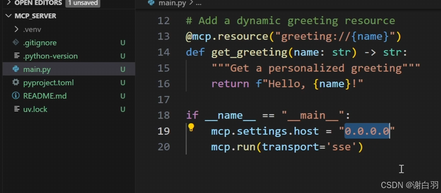The image size is (441, 193).
Task: Open the .python-version file
Action: coord(50,56)
